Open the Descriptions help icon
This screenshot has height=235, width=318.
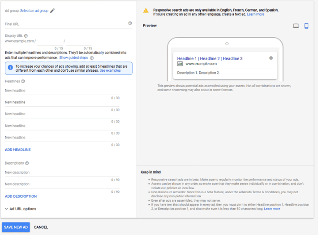27,163
